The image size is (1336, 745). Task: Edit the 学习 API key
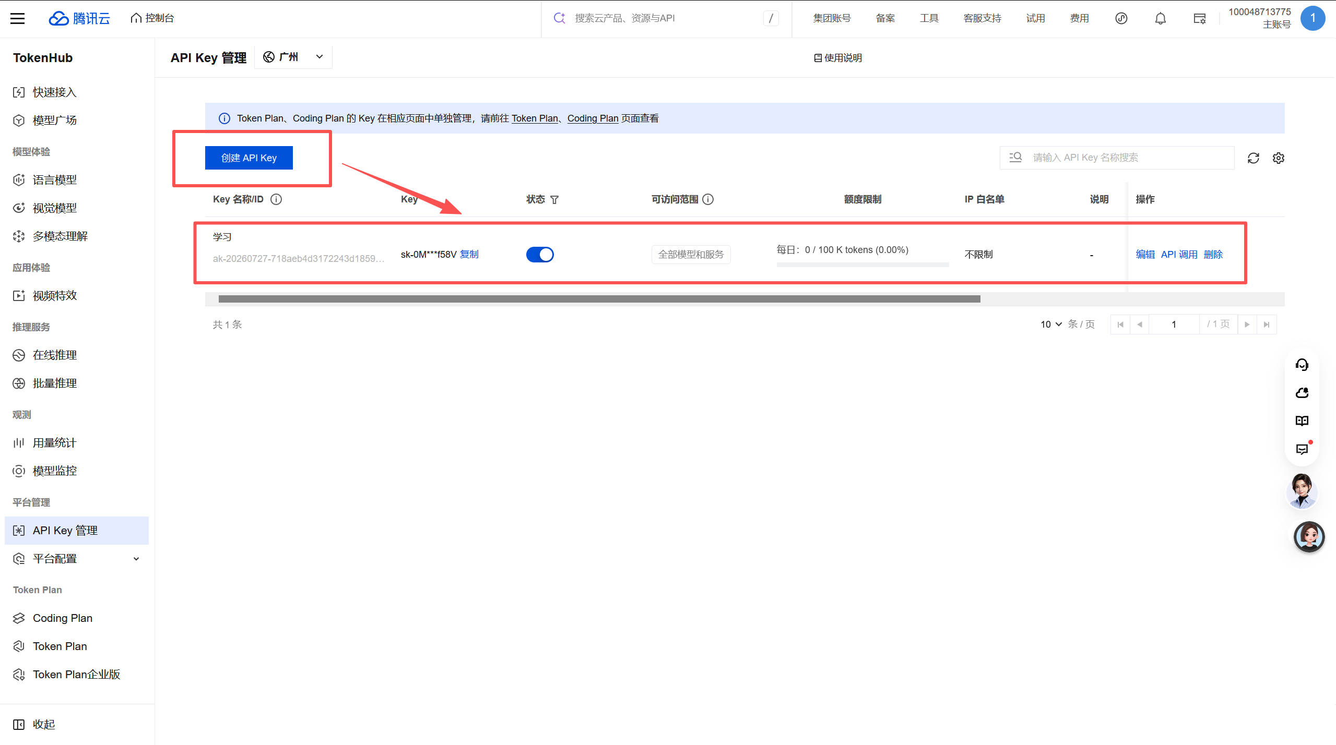click(x=1145, y=255)
